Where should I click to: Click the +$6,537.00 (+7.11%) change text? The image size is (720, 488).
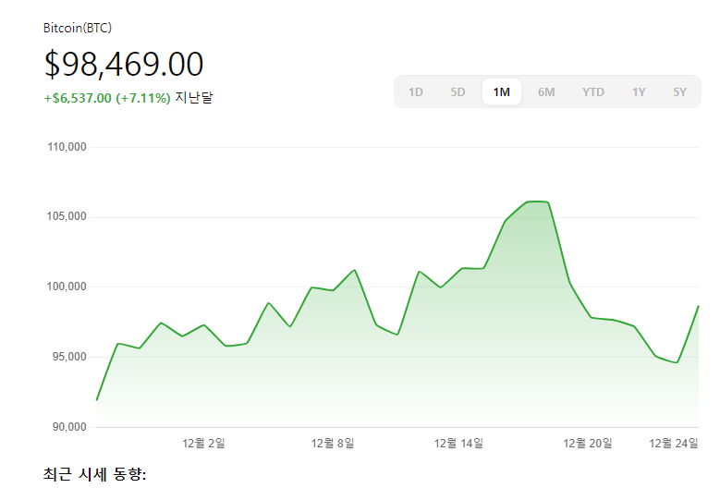click(107, 98)
